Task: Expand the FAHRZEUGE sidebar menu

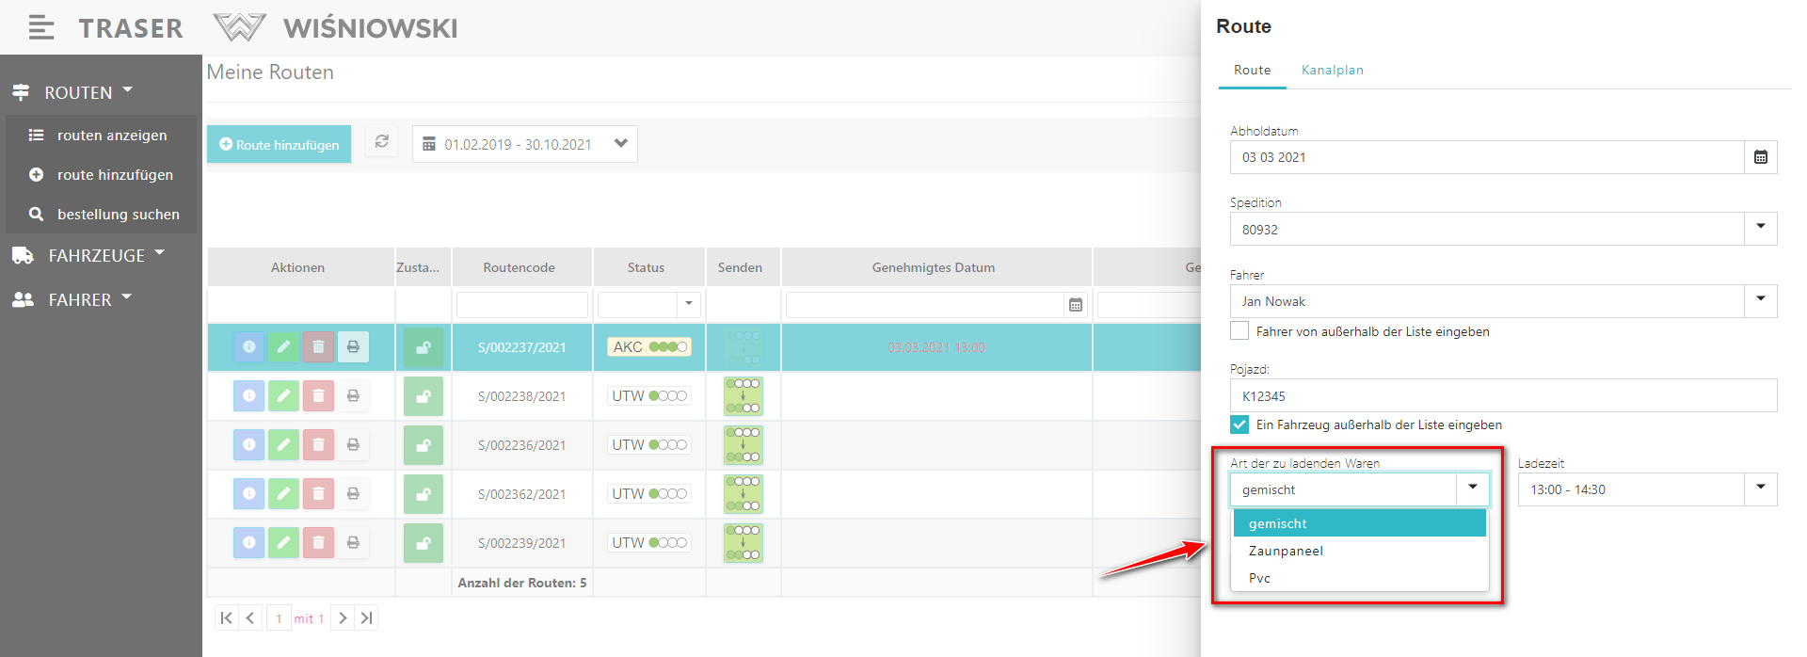Action: (x=96, y=256)
